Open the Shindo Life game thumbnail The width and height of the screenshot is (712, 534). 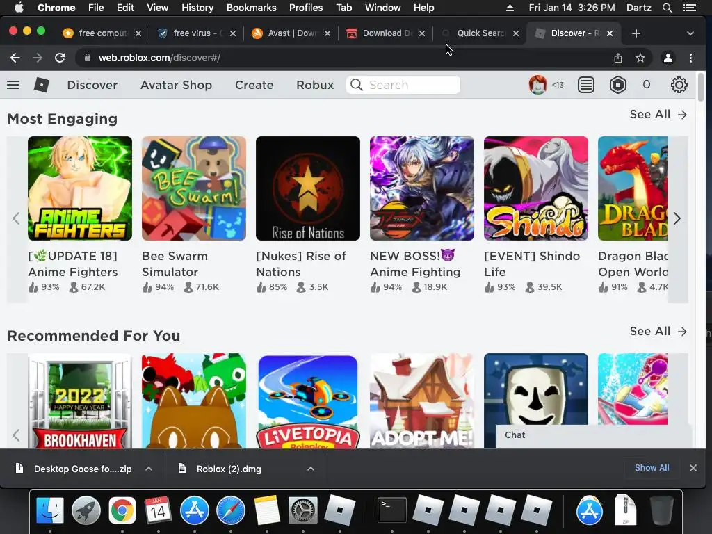tap(536, 188)
